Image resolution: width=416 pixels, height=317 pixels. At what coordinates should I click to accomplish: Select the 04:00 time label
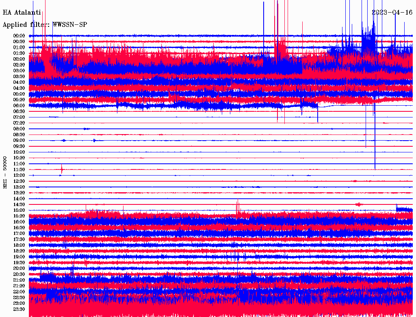tap(19, 83)
